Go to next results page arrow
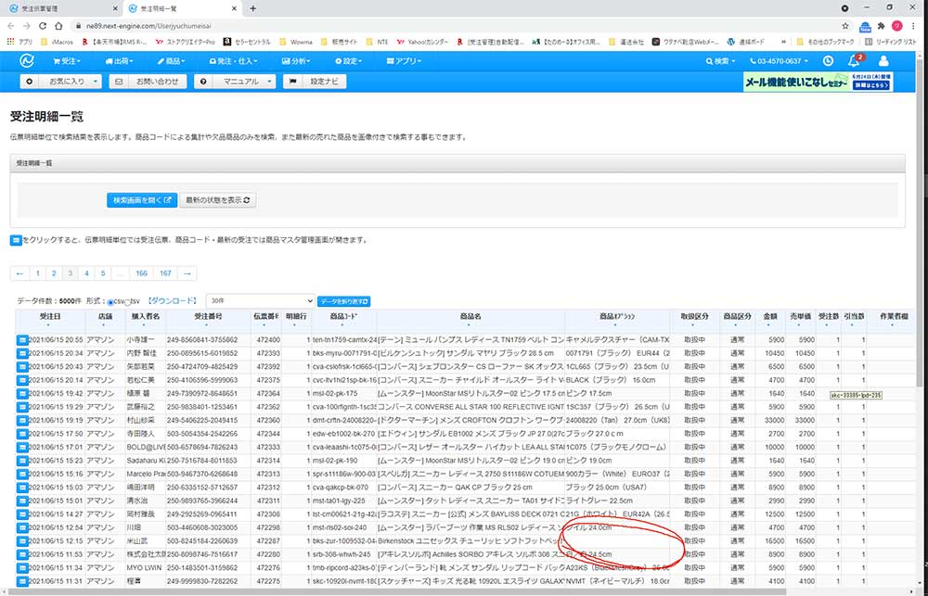This screenshot has height=596, width=928. click(x=187, y=273)
